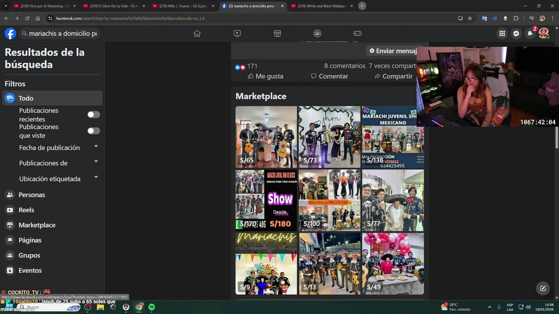559x314 pixels.
Task: Toggle Publicaciones que viste switch
Action: point(93,131)
